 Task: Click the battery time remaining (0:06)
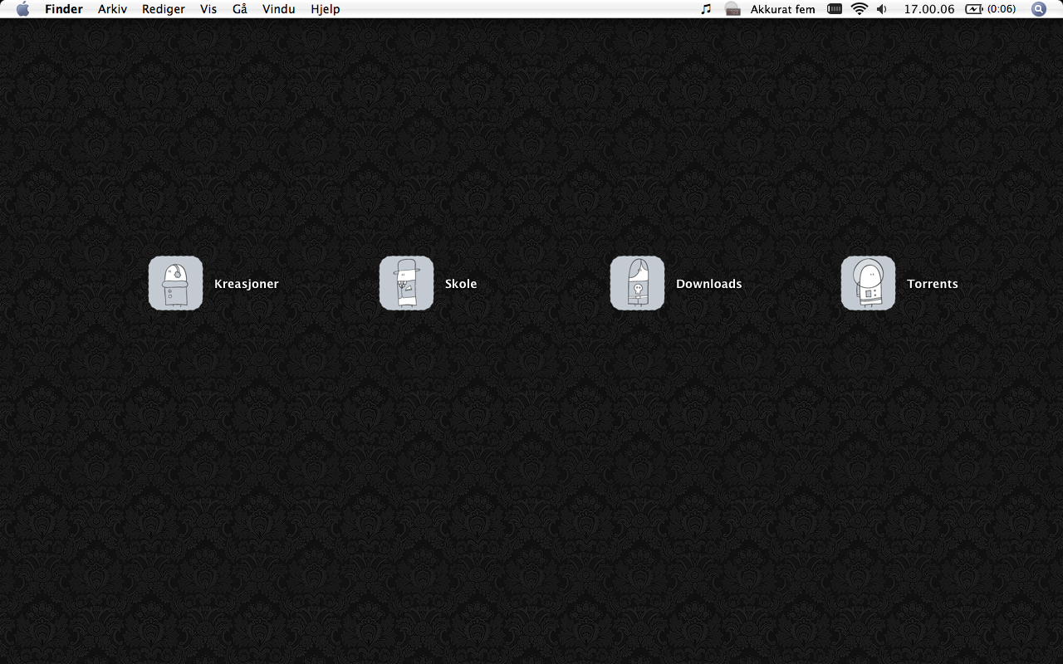pyautogui.click(x=1002, y=9)
